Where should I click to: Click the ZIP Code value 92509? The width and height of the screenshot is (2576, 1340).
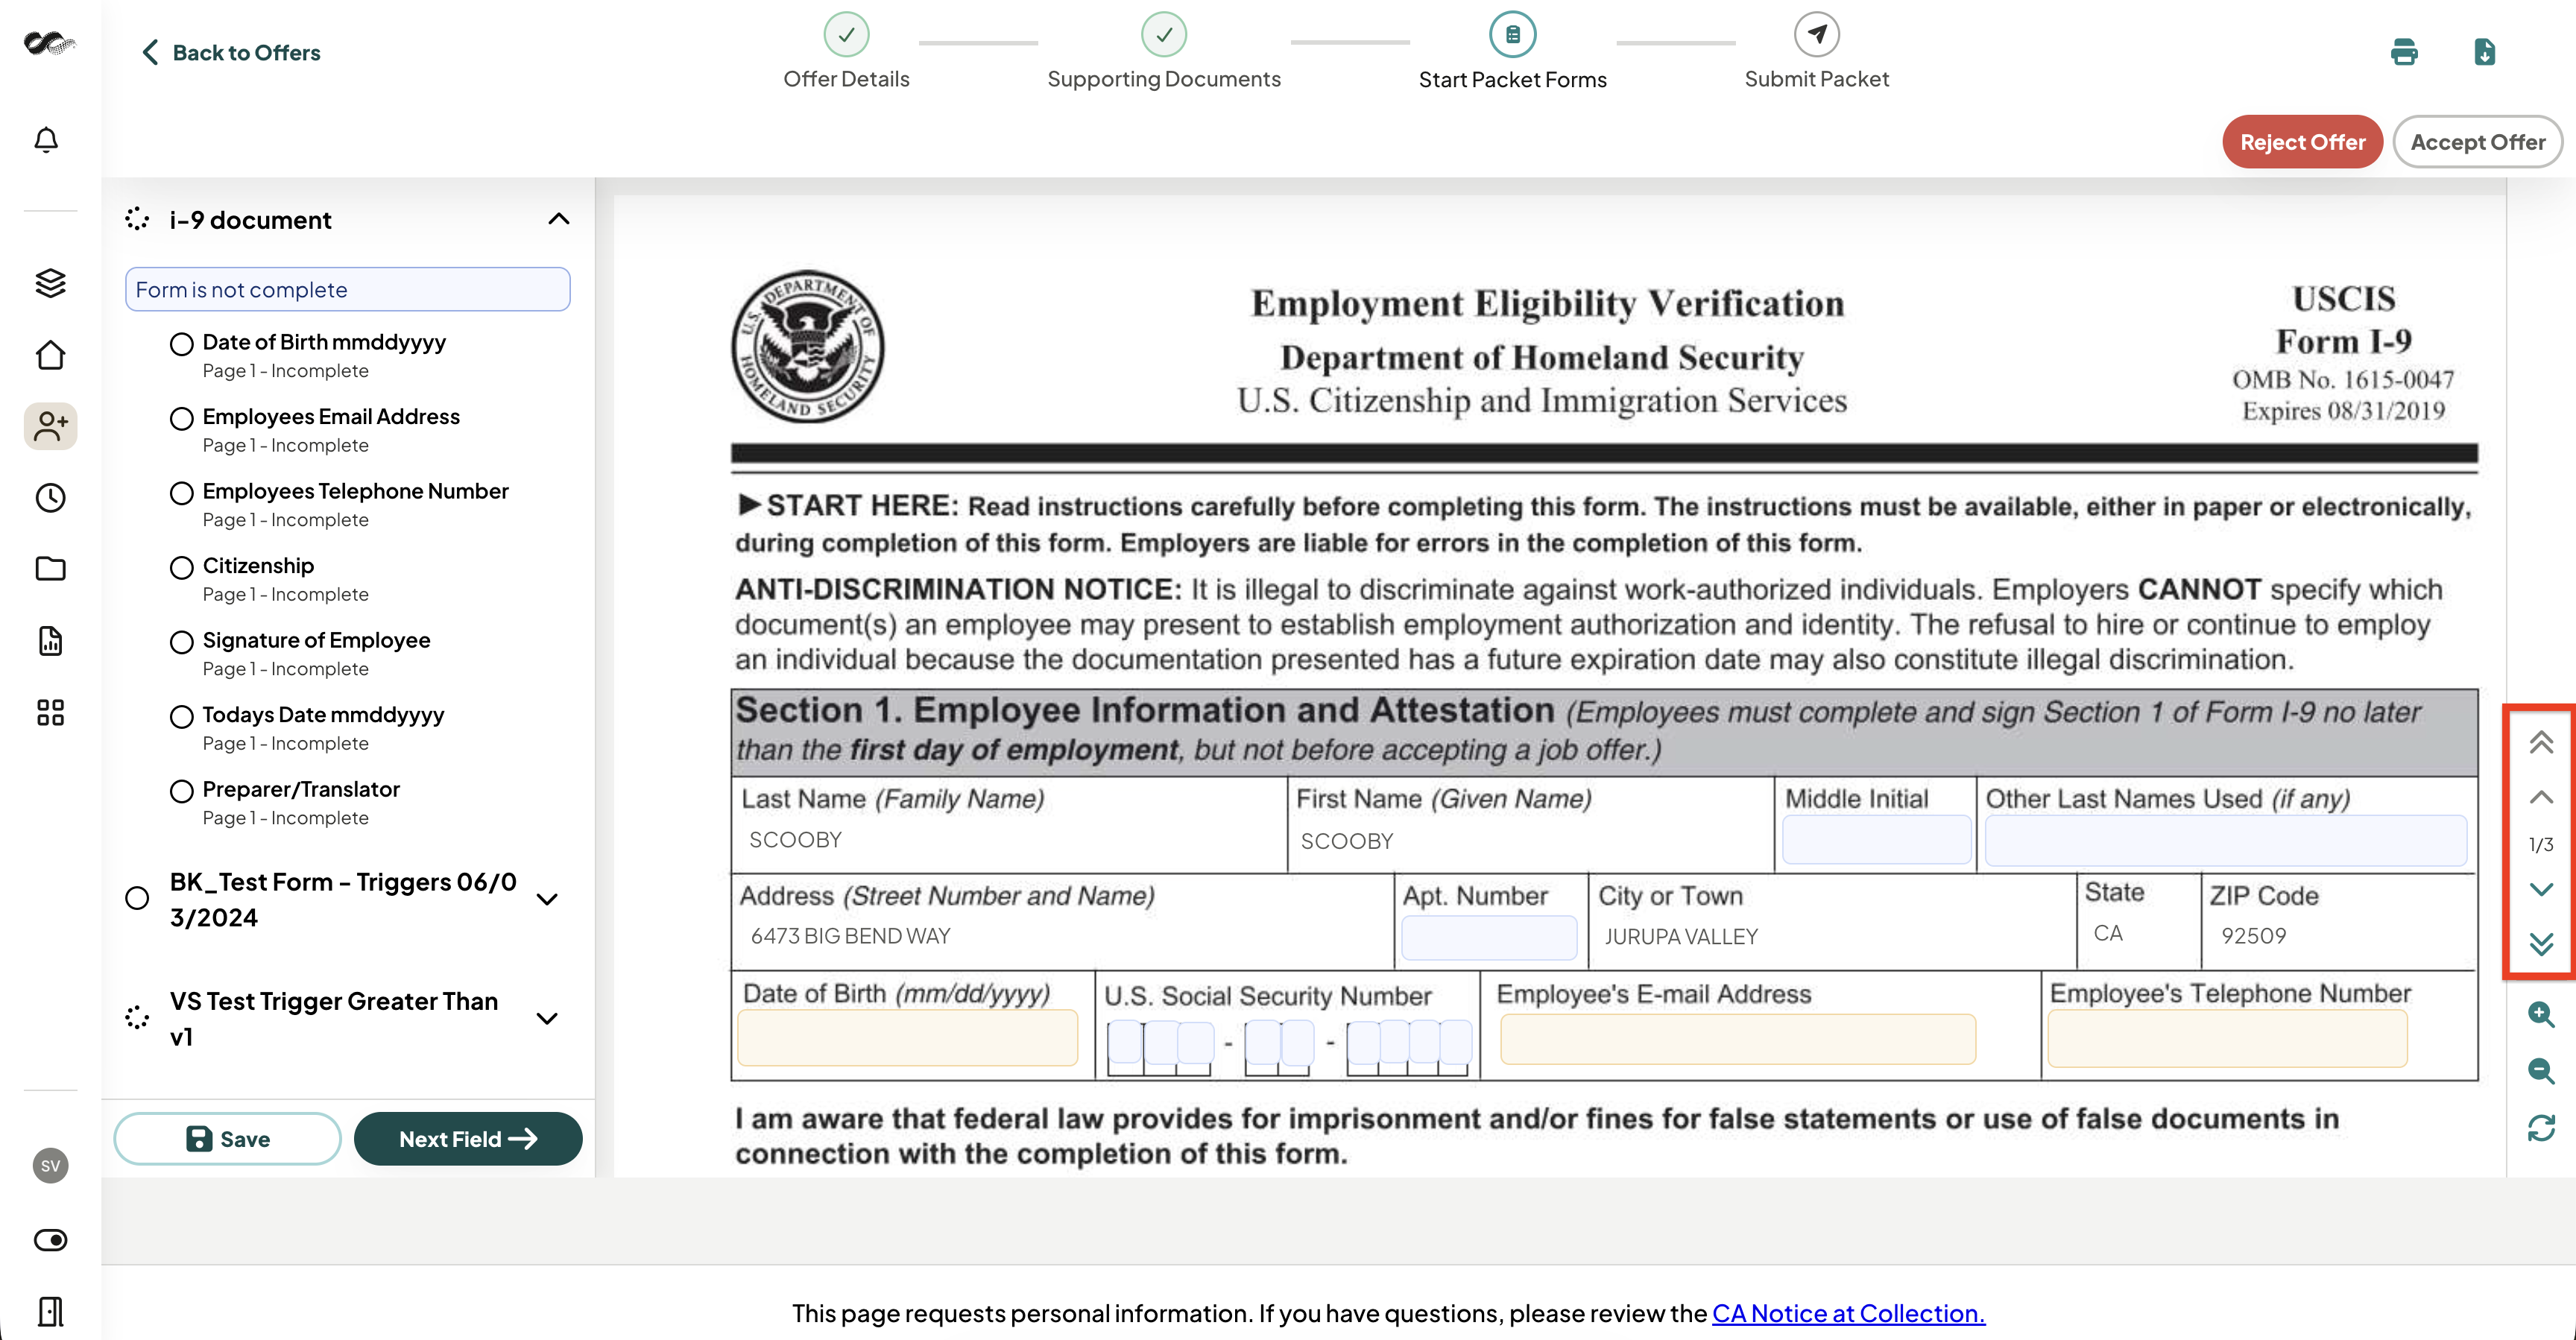point(2253,936)
